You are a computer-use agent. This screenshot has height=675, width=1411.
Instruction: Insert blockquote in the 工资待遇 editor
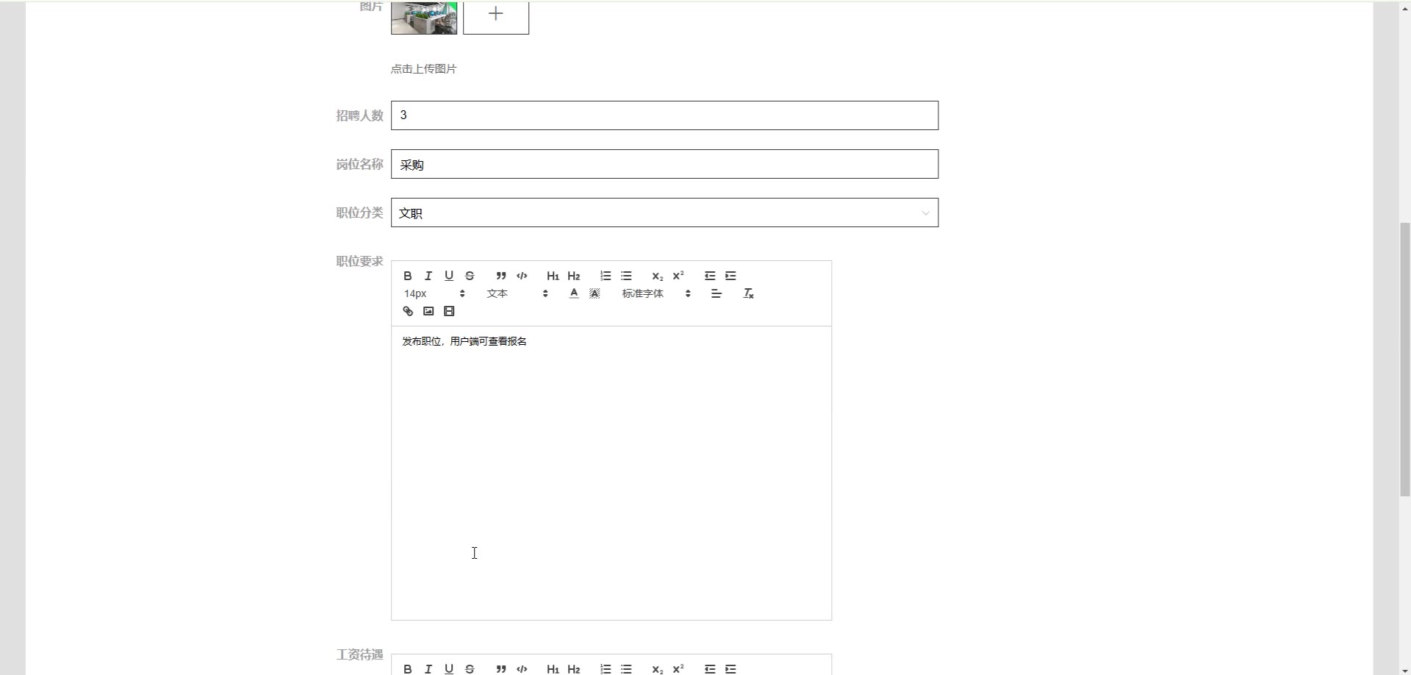tap(501, 668)
